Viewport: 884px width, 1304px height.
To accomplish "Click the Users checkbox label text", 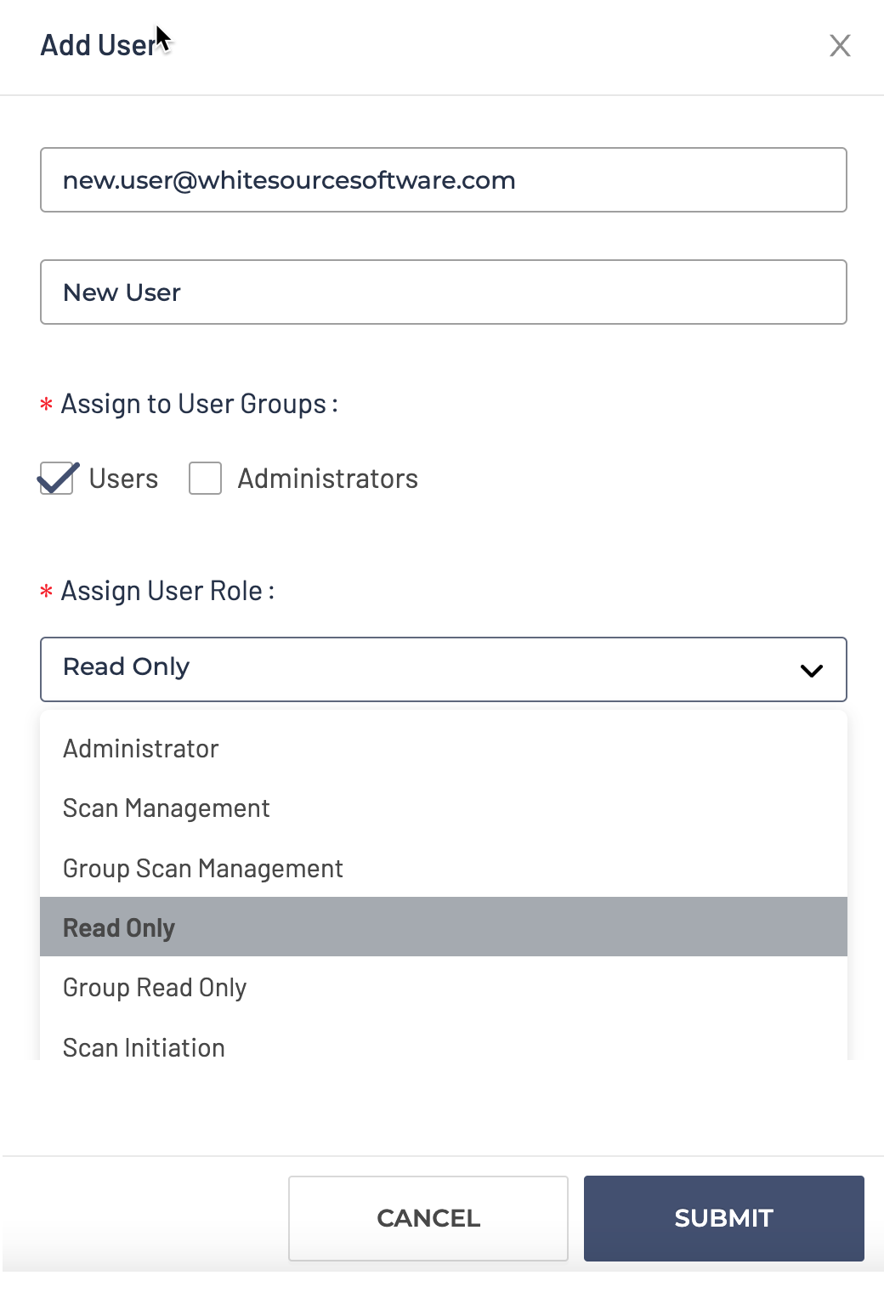I will pos(123,479).
